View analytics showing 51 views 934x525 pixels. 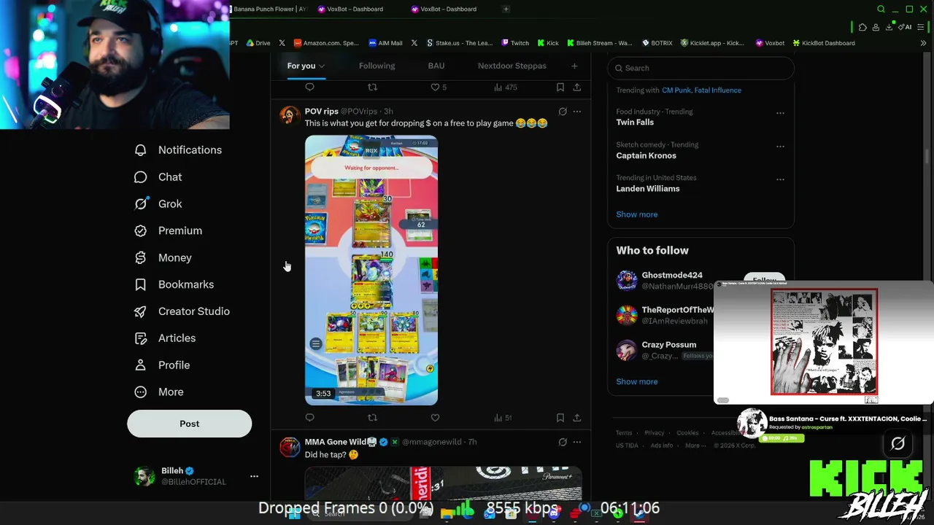coord(503,418)
